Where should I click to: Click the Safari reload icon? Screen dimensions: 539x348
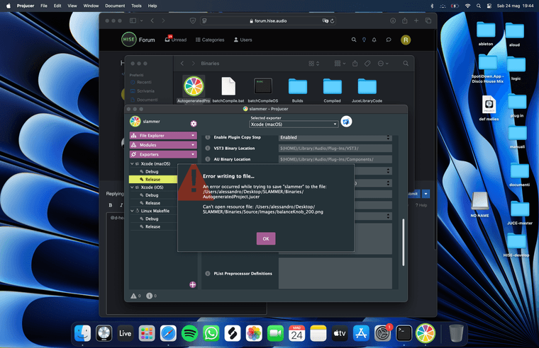click(x=332, y=21)
